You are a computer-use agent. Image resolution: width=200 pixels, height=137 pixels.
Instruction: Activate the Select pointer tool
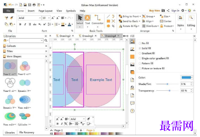[80, 21]
